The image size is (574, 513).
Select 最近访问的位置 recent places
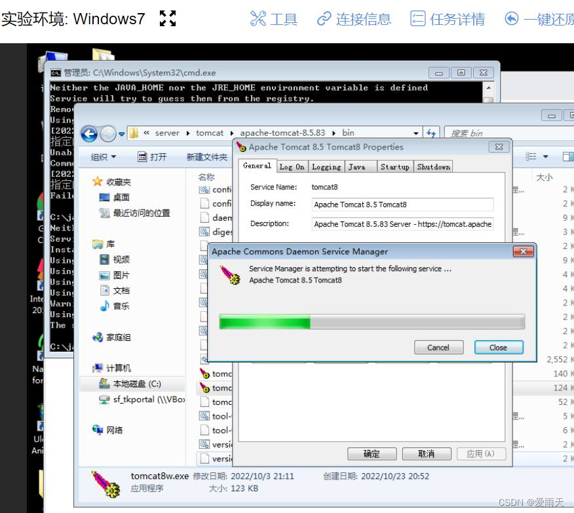coord(134,213)
